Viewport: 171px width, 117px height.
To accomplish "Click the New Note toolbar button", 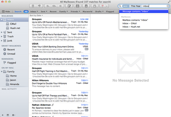I will point(86,6).
